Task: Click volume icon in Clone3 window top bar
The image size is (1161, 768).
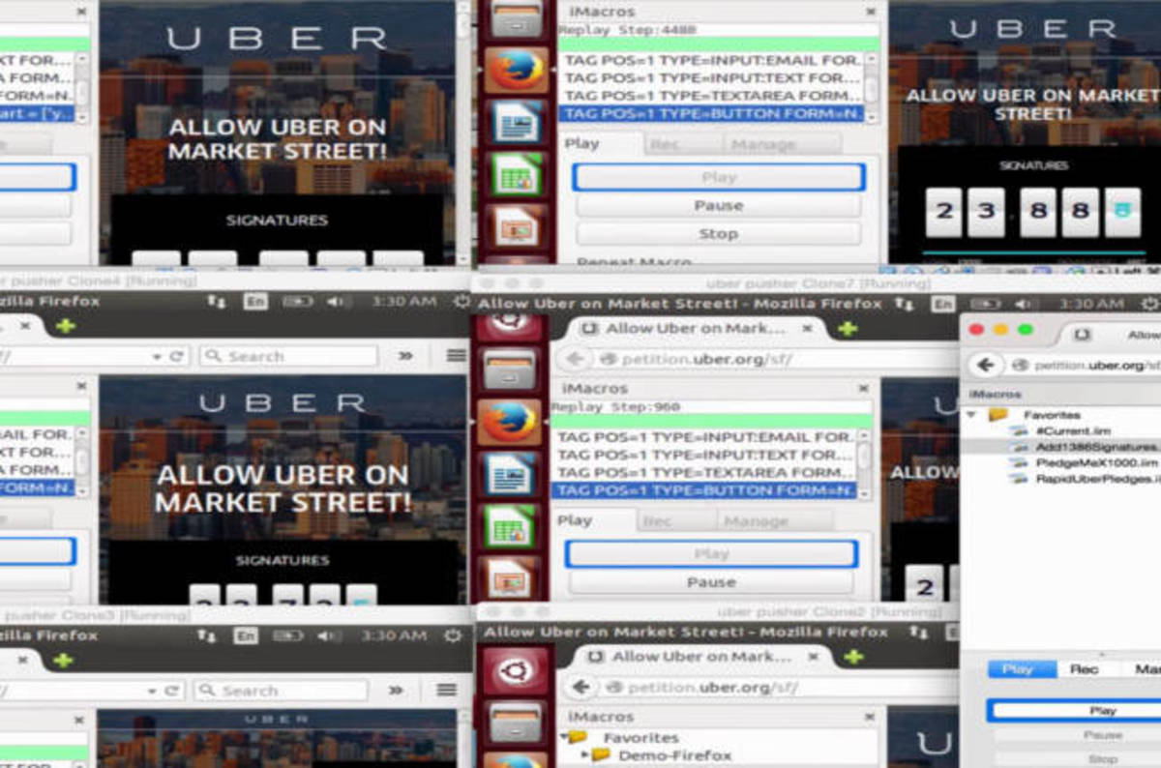Action: (327, 635)
